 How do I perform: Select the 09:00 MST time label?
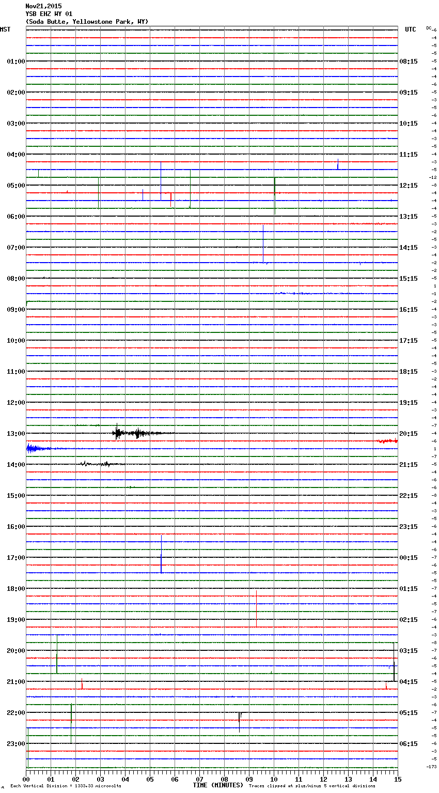16,310
